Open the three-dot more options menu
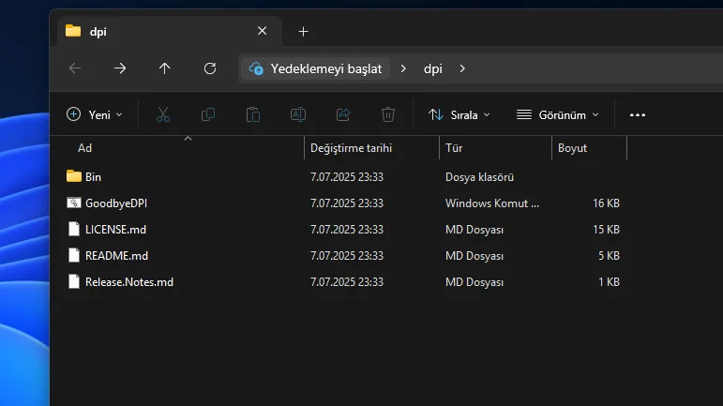Screen dimensions: 723x406 tap(638, 114)
